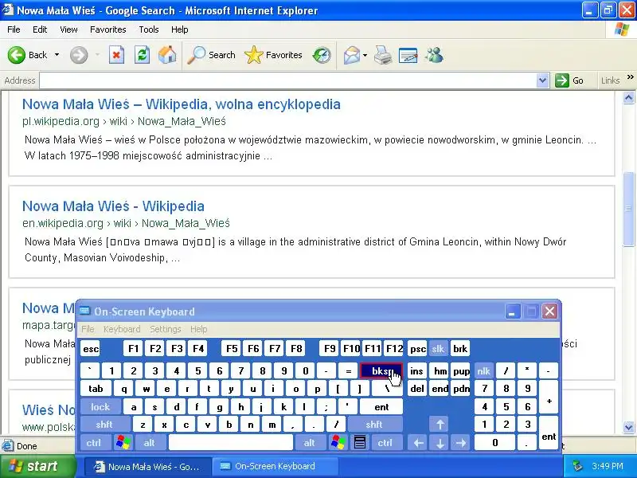Toggle the slk scroll lock key

438,349
